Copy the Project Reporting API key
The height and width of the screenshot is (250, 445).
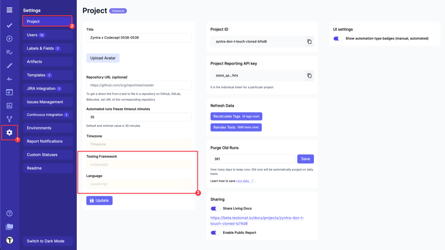309,75
